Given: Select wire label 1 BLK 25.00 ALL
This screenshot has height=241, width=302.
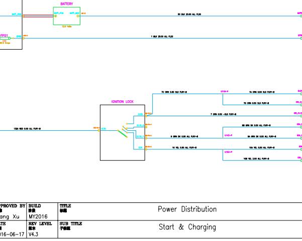Looking at the screenshot, I should pyautogui.click(x=162, y=37).
